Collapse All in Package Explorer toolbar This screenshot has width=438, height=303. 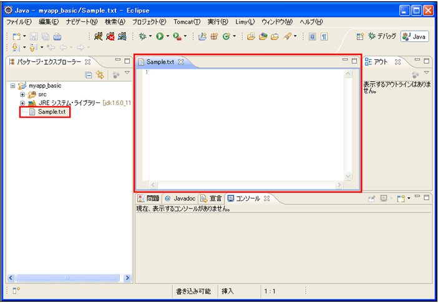[89, 75]
